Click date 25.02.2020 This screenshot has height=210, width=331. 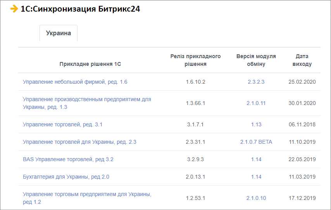[x=302, y=82]
